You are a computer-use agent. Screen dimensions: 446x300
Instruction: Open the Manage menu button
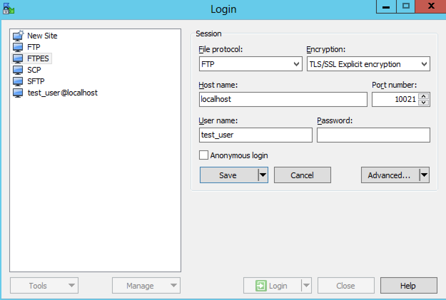pyautogui.click(x=146, y=286)
